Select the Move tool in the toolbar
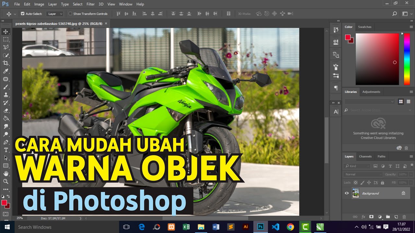This screenshot has height=233, width=415. pos(6,32)
